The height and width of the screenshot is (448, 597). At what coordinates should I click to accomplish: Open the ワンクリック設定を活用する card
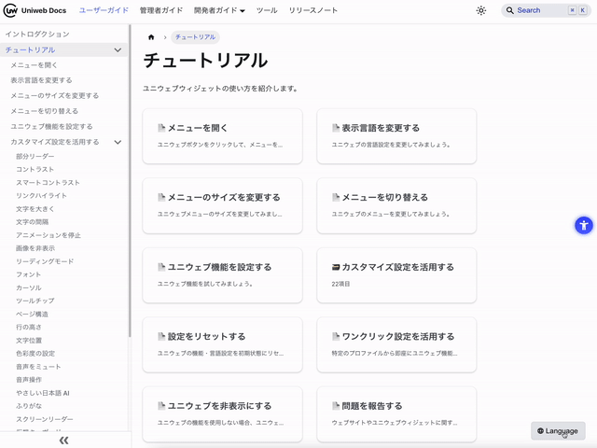point(396,344)
